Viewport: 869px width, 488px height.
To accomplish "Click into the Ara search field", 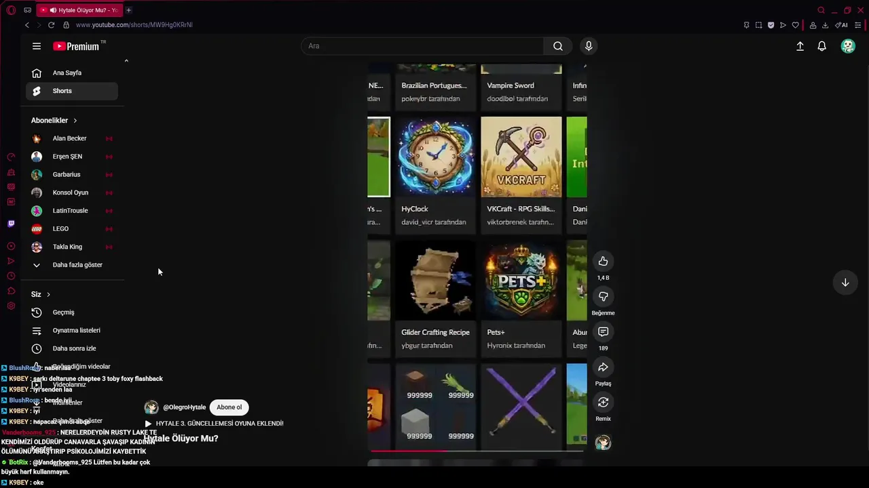I will click(x=422, y=46).
